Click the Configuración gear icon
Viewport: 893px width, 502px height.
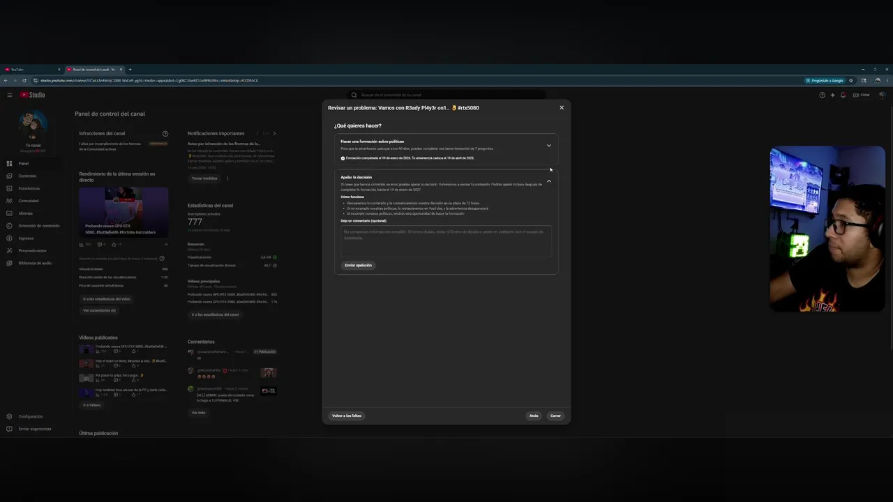[9, 416]
